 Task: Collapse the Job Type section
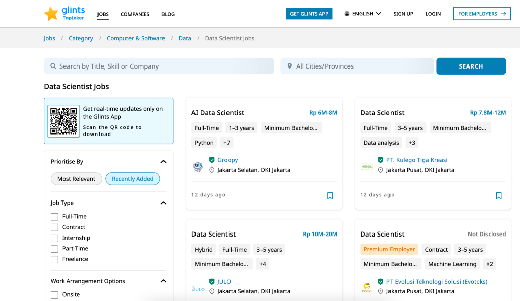(163, 203)
